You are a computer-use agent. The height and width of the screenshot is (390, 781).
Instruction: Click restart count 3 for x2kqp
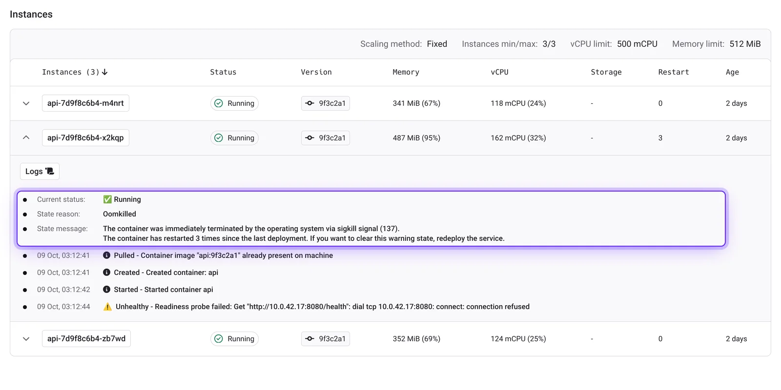[x=660, y=138]
